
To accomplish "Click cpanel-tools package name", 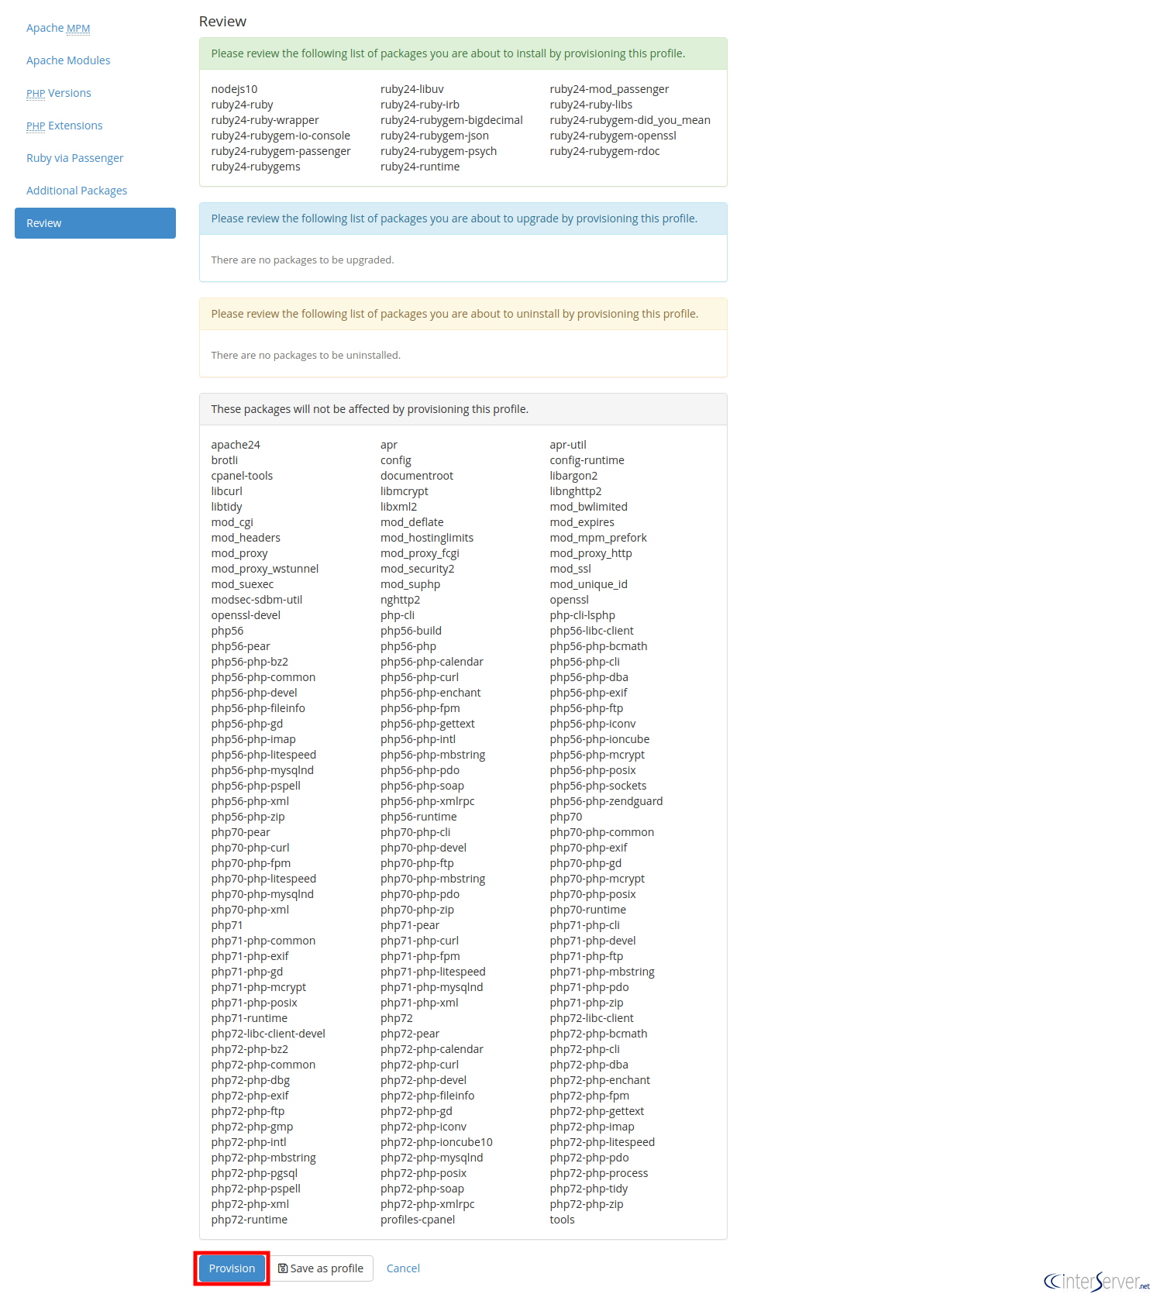I will coord(242,476).
